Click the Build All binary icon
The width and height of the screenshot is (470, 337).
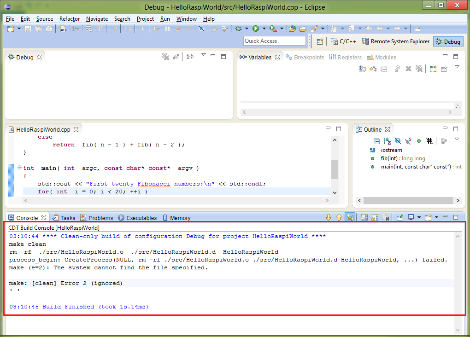[x=63, y=29]
